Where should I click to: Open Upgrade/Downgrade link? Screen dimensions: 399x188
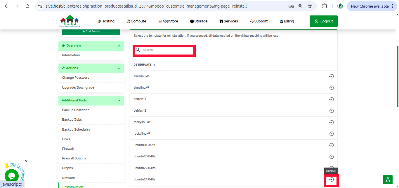tap(78, 87)
